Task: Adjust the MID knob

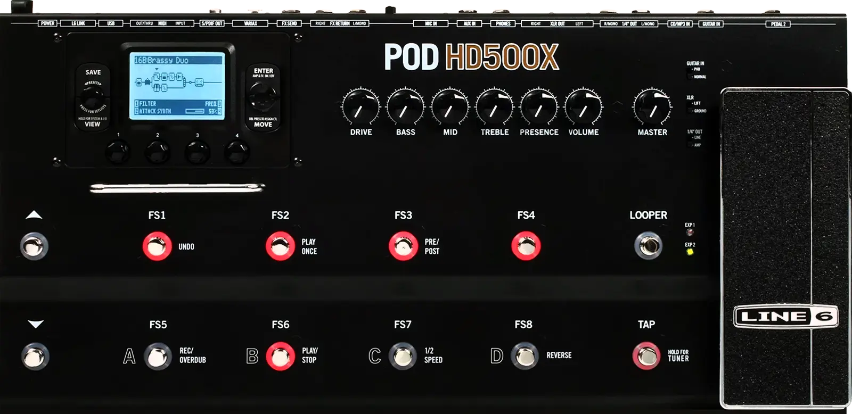Action: coord(450,106)
